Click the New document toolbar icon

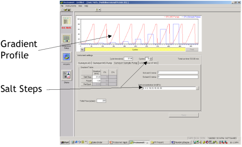(x=62, y=10)
